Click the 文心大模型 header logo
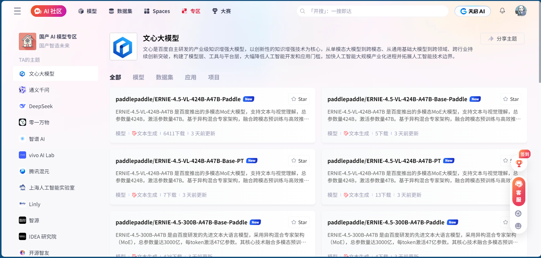 tap(123, 46)
